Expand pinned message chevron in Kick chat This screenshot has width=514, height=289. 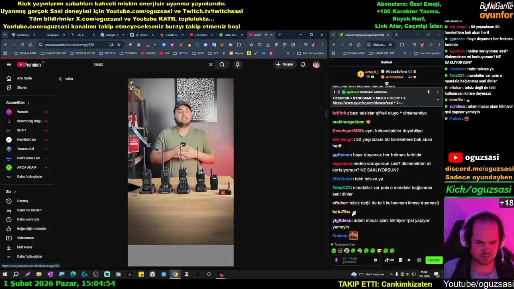pyautogui.click(x=438, y=99)
